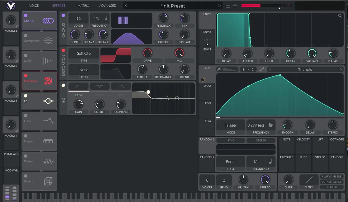Click the next LFO shape arrow
The width and height of the screenshot is (348, 202).
[341, 69]
